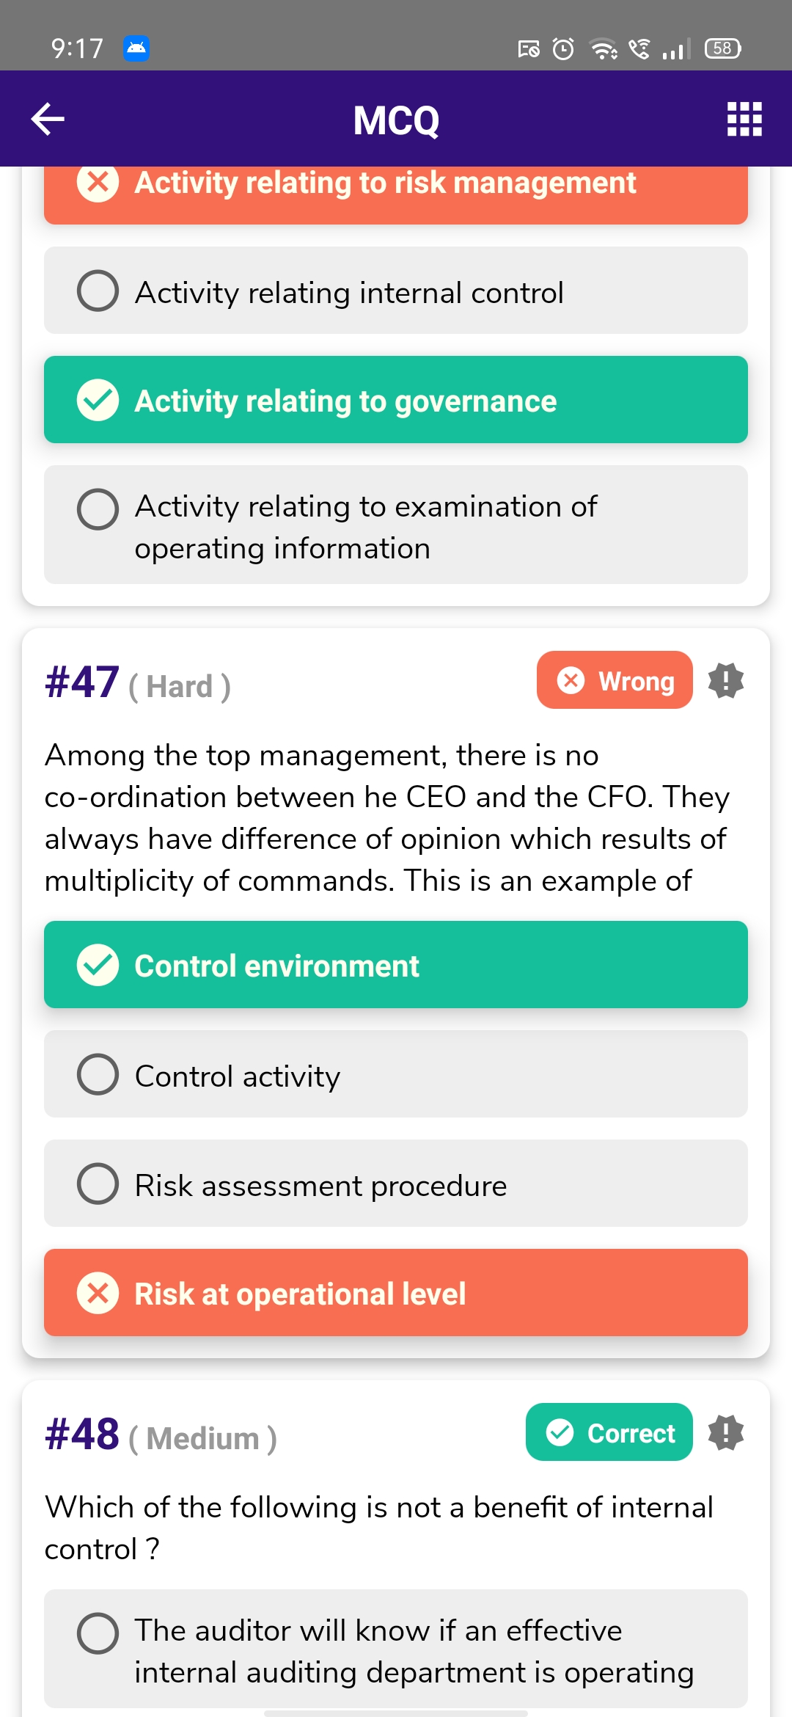Screen dimensions: 792x1717
Task: Report question #48 using the badge icon
Action: coord(725,1432)
